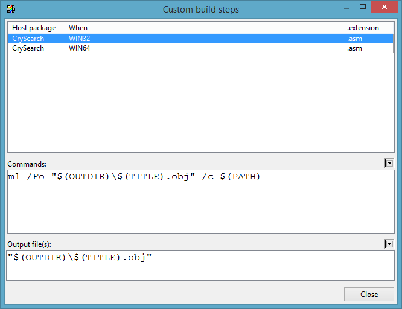Click the .asm extension of WIN32 row
Viewport: 402px width, 309px height.
[354, 39]
